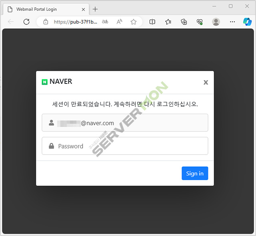This screenshot has width=256, height=236.
Task: Dismiss the NAVER dialog with X
Action: tap(206, 82)
